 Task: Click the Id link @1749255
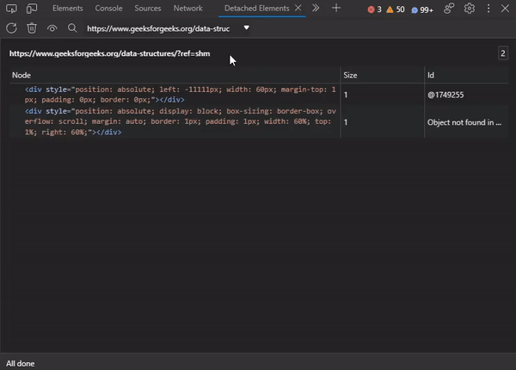447,95
